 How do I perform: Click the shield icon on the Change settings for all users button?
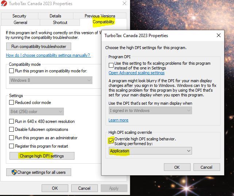(x=14, y=172)
